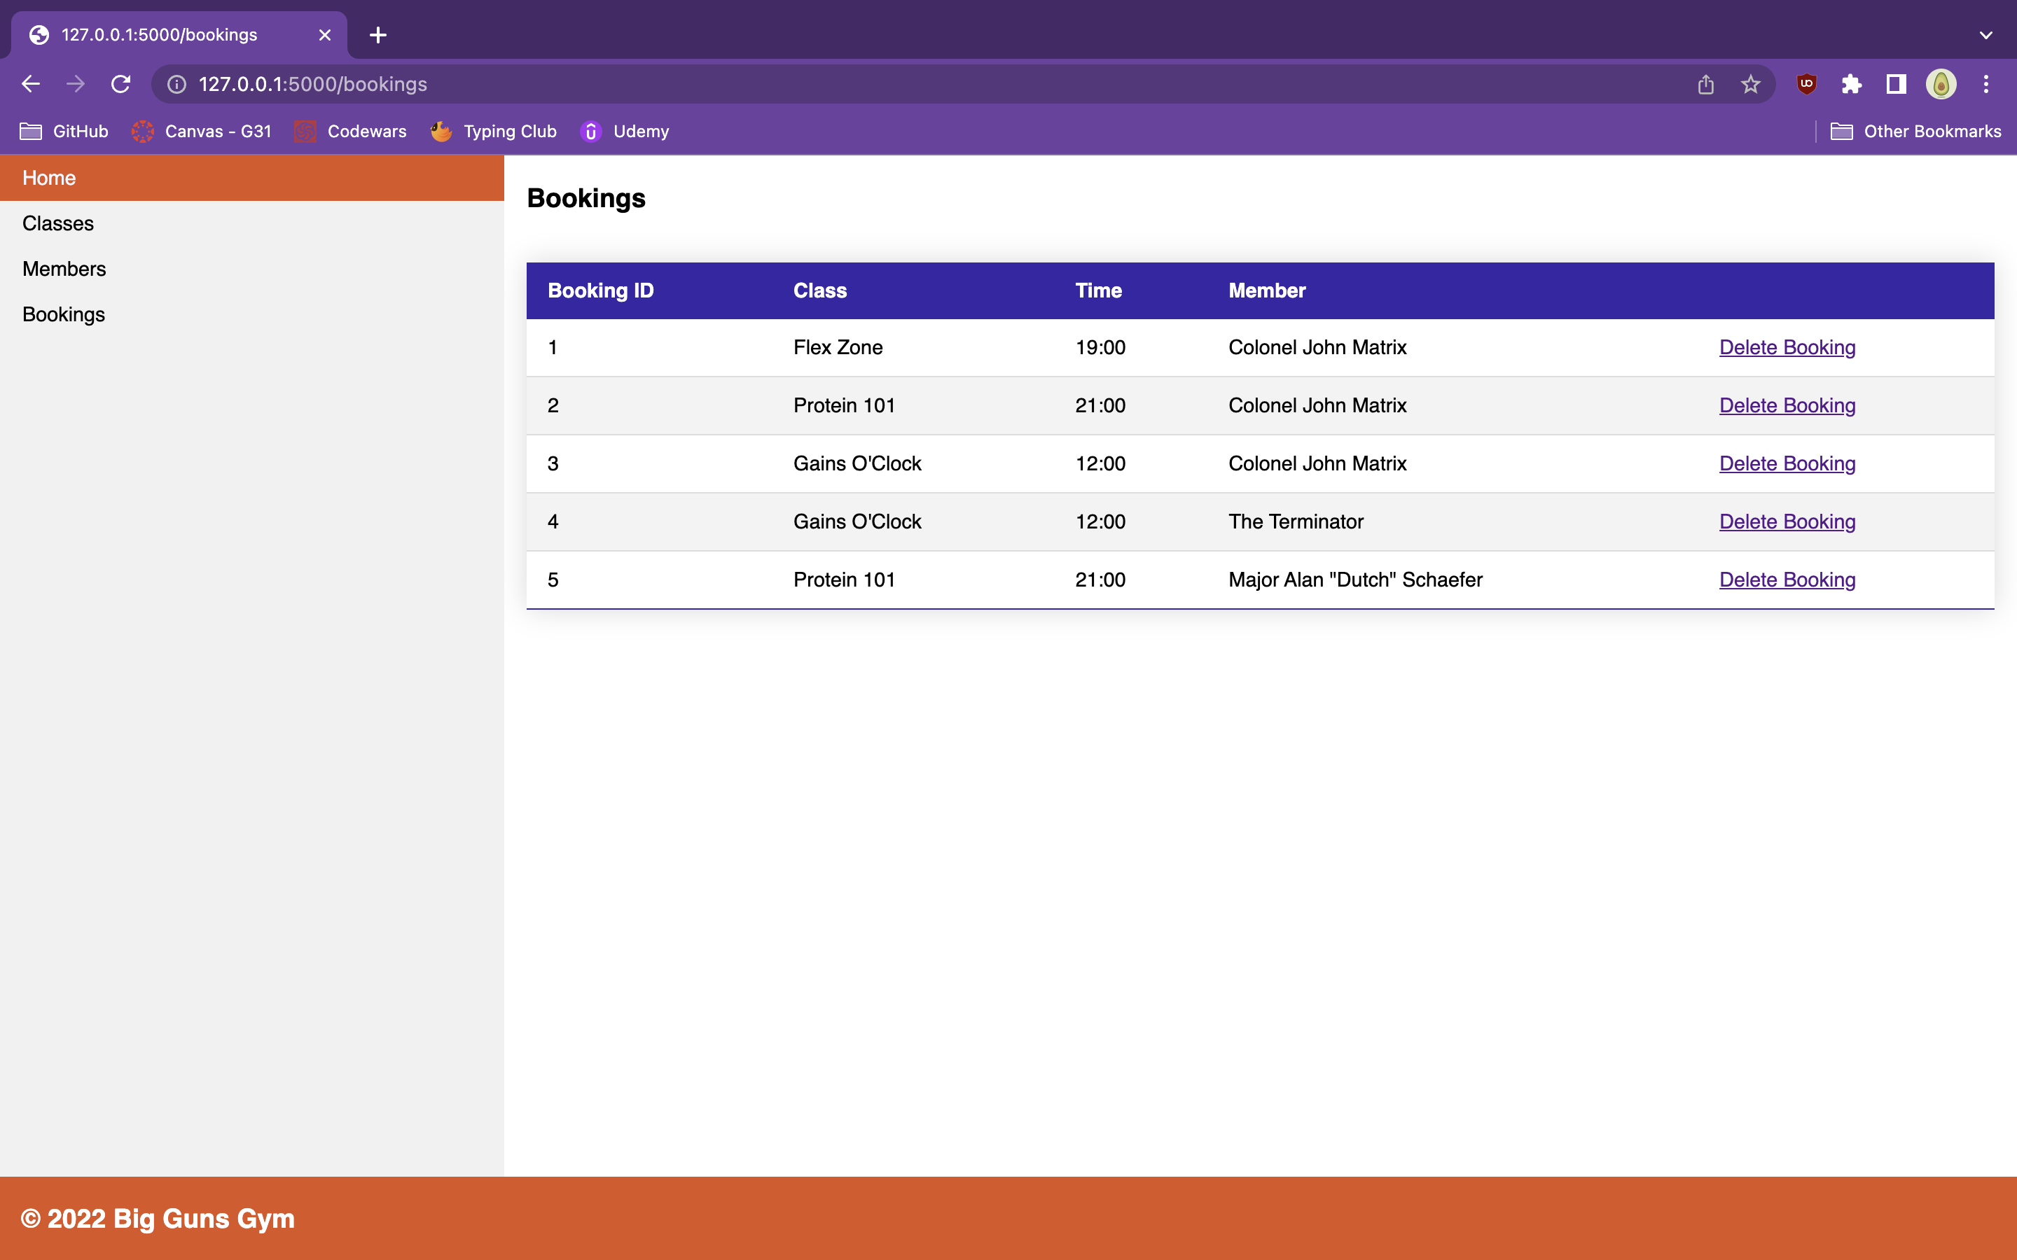The width and height of the screenshot is (2017, 1260).
Task: Open Bookings in the sidebar
Action: [x=251, y=314]
